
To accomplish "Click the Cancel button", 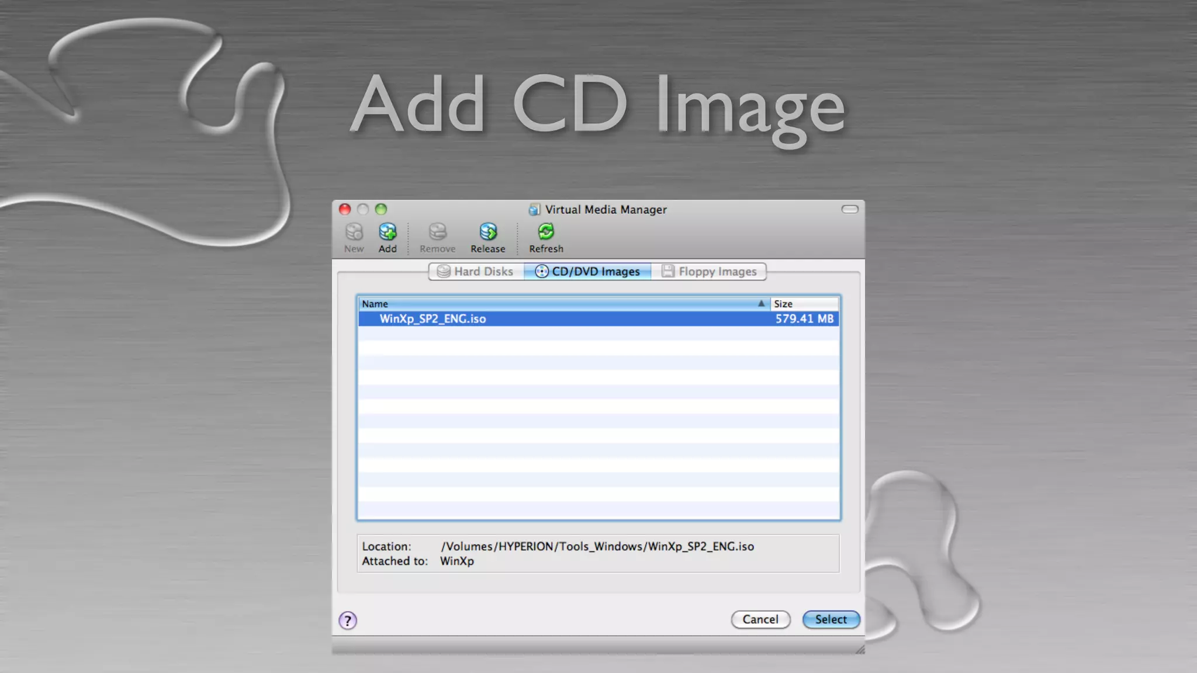I will point(760,619).
